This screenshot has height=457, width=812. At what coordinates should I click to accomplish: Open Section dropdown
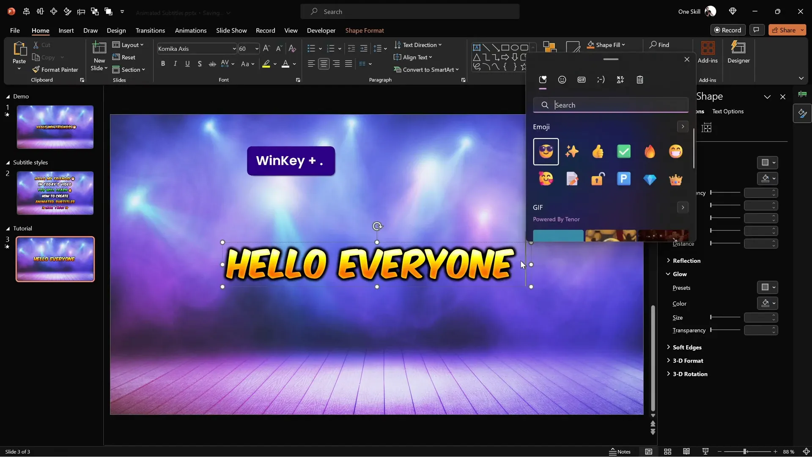click(x=129, y=69)
